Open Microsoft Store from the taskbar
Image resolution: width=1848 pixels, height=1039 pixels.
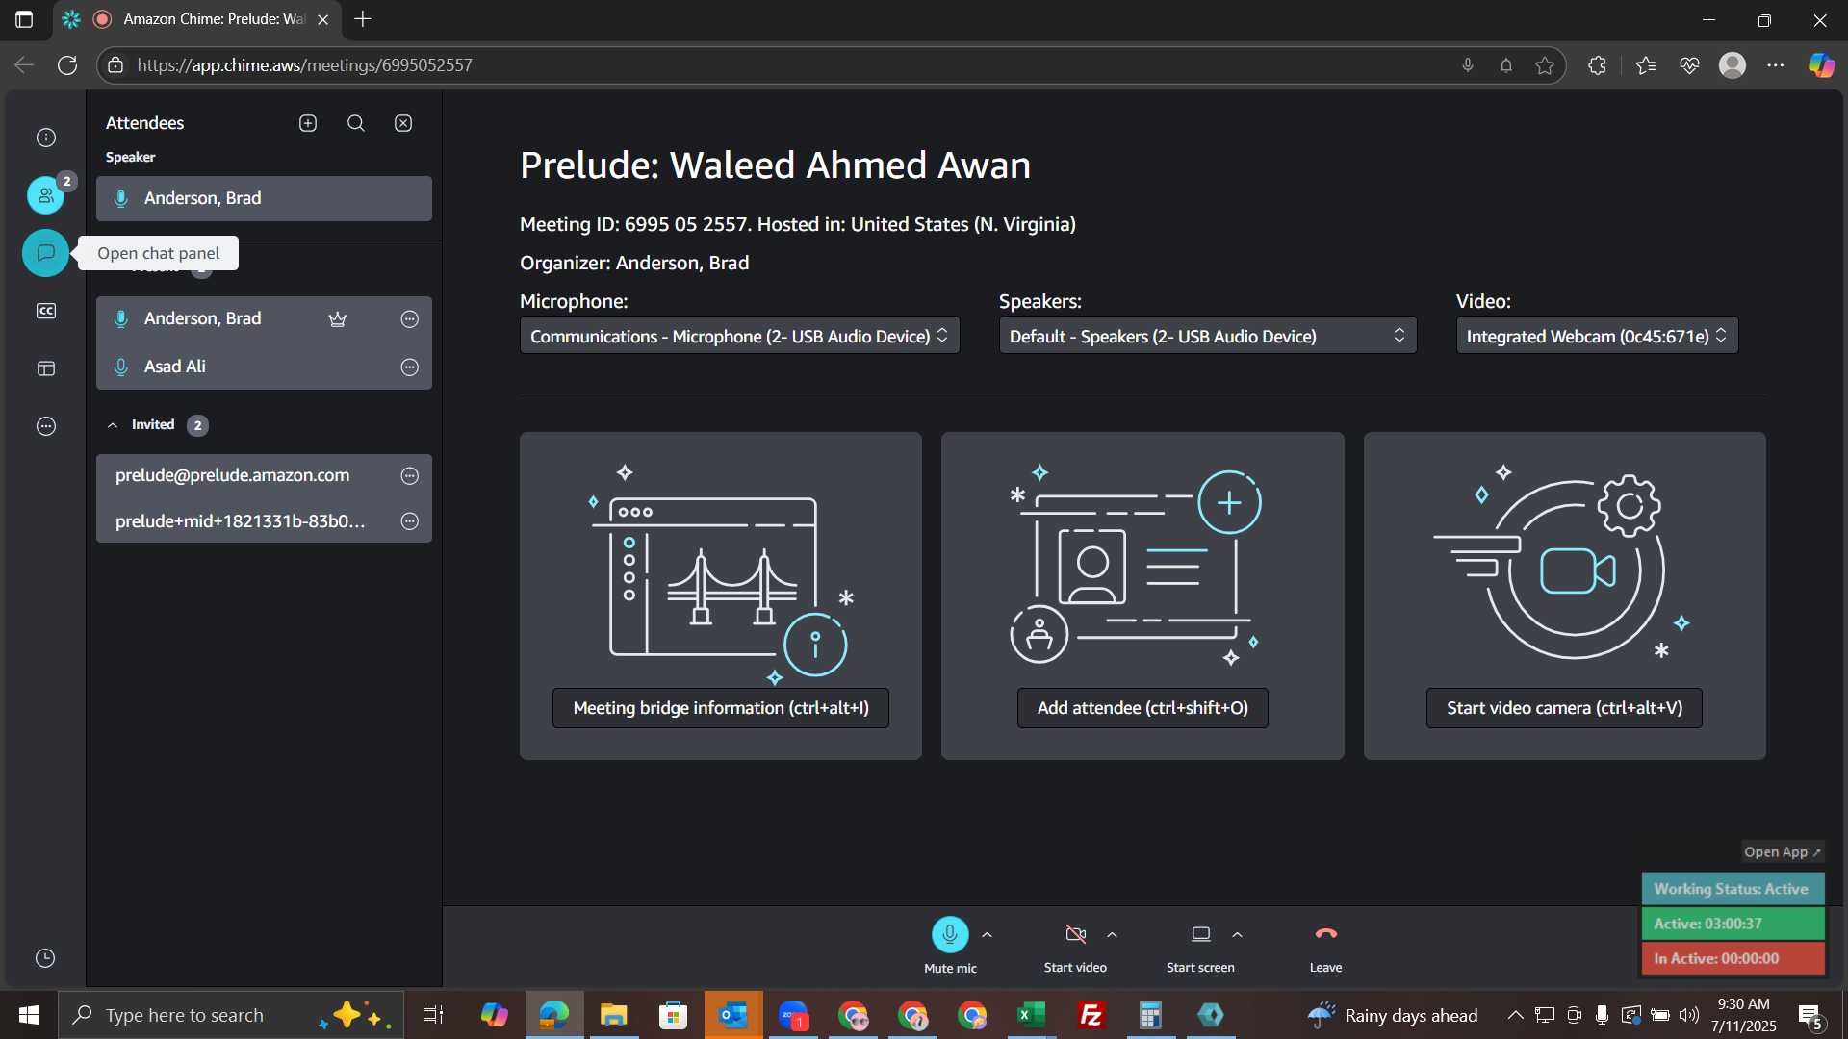(x=674, y=1015)
